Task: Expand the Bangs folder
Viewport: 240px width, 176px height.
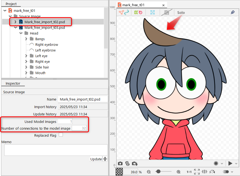Action: [26, 39]
